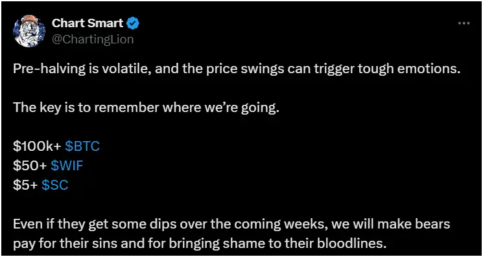The height and width of the screenshot is (257, 483).
Task: Open the $SC cashtag link
Action: click(x=54, y=186)
